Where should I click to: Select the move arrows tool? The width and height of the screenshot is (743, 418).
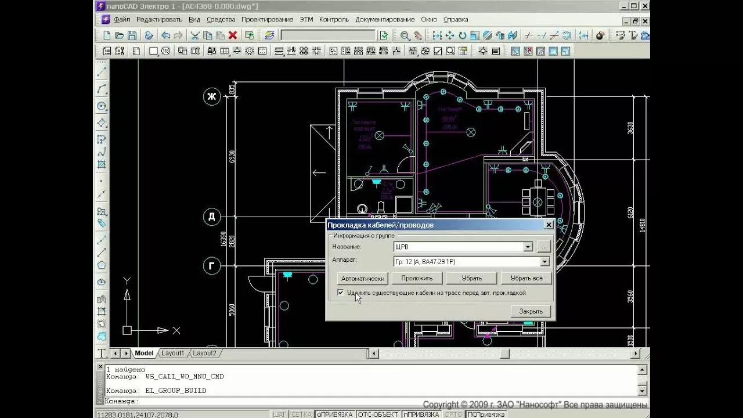pyautogui.click(x=450, y=35)
